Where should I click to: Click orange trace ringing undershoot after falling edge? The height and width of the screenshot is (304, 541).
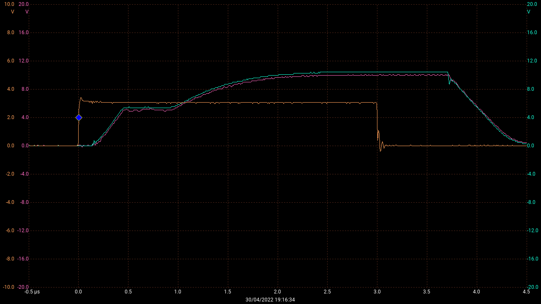(x=380, y=150)
